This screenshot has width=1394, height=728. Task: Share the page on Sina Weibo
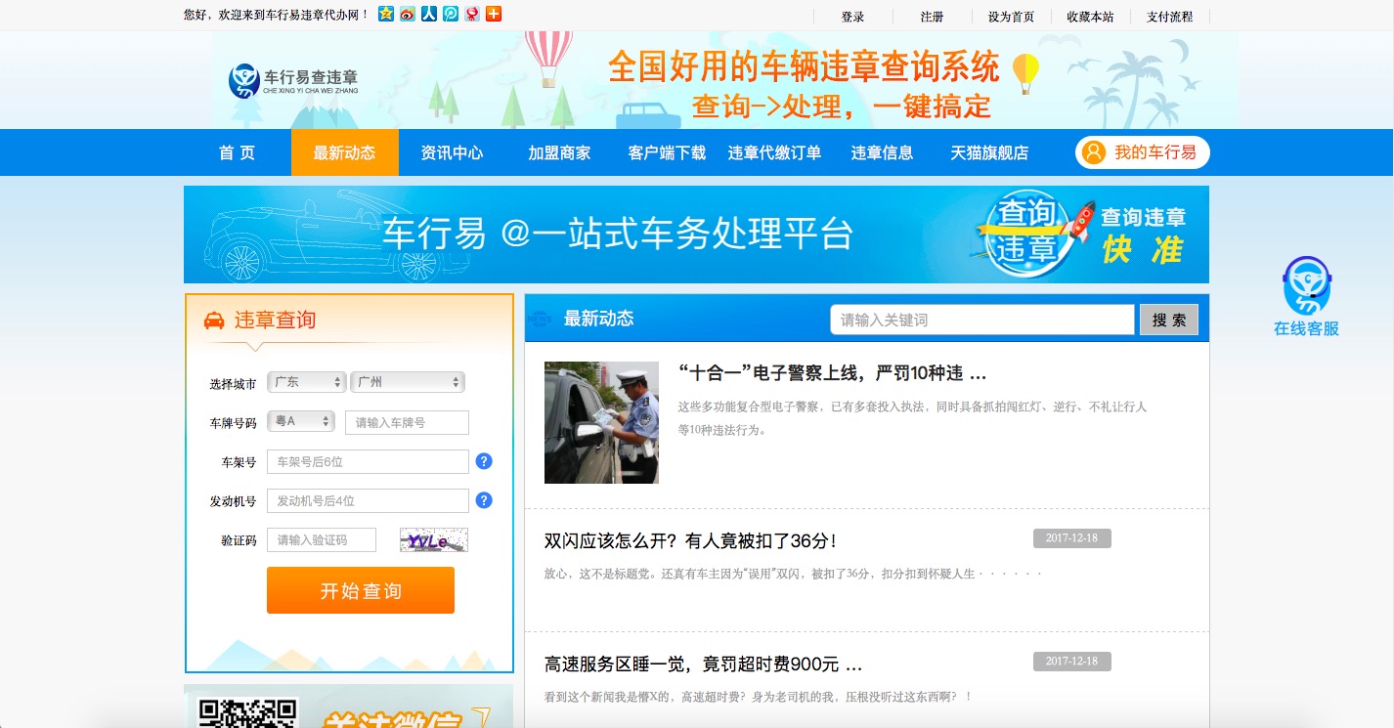[x=408, y=14]
